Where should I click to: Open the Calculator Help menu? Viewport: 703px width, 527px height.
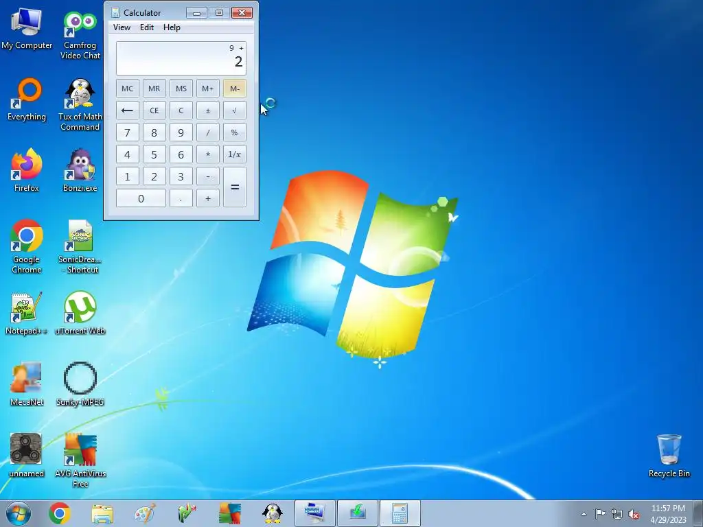[172, 27]
